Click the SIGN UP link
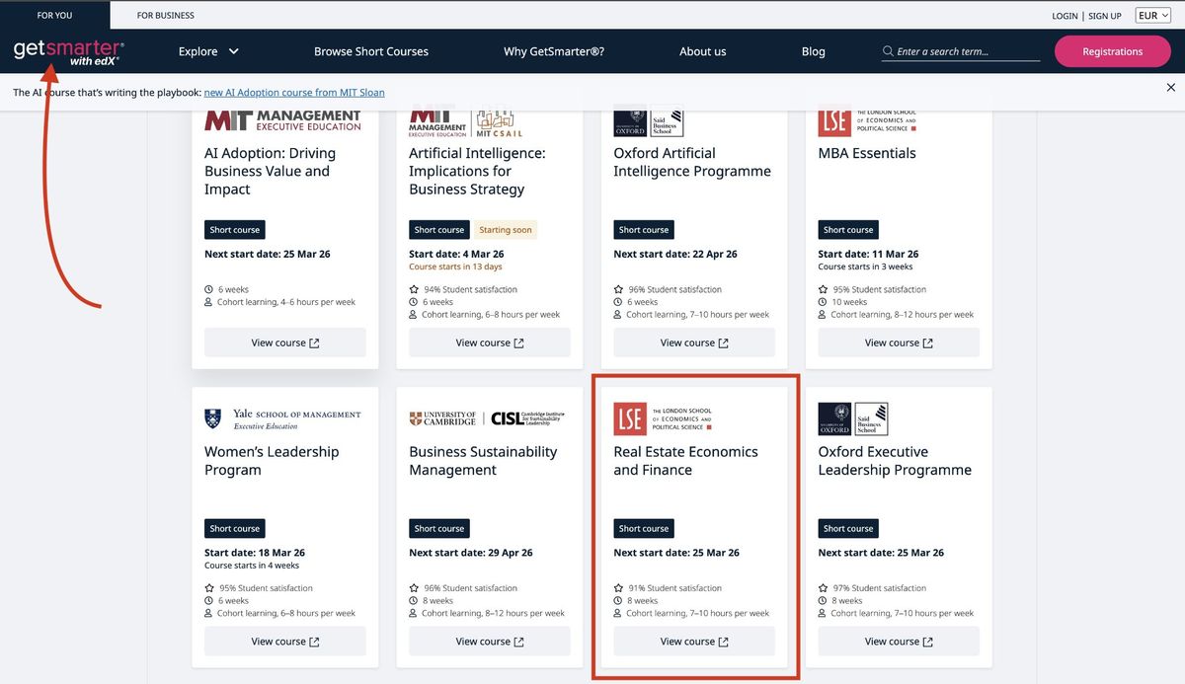The image size is (1185, 684). click(1105, 15)
